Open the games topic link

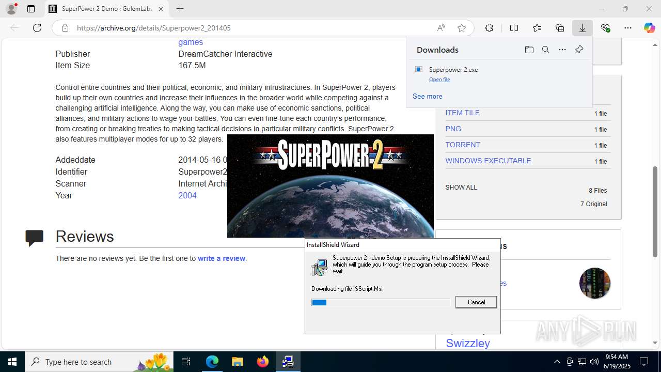pyautogui.click(x=191, y=42)
